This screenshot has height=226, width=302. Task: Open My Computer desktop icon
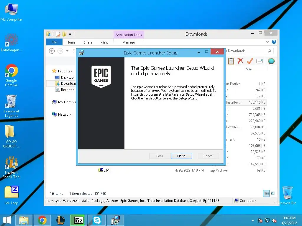click(11, 12)
